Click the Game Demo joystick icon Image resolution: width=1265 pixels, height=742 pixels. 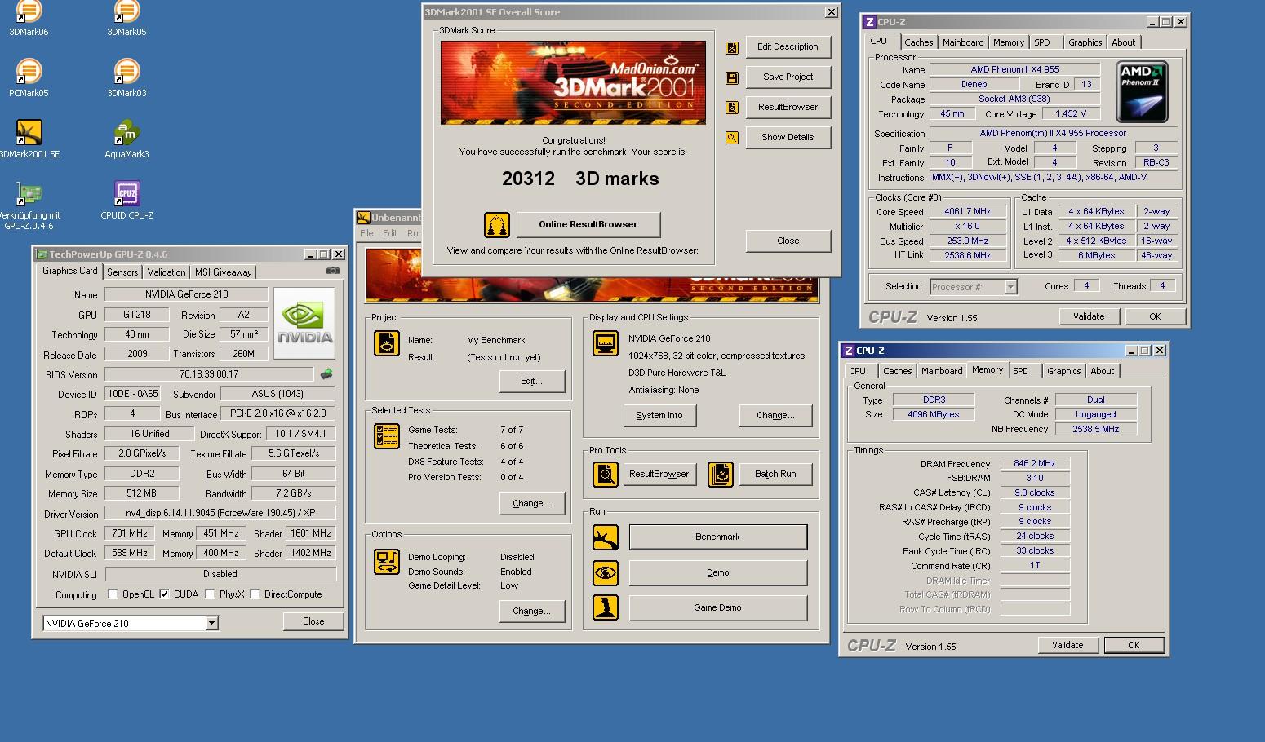click(606, 607)
